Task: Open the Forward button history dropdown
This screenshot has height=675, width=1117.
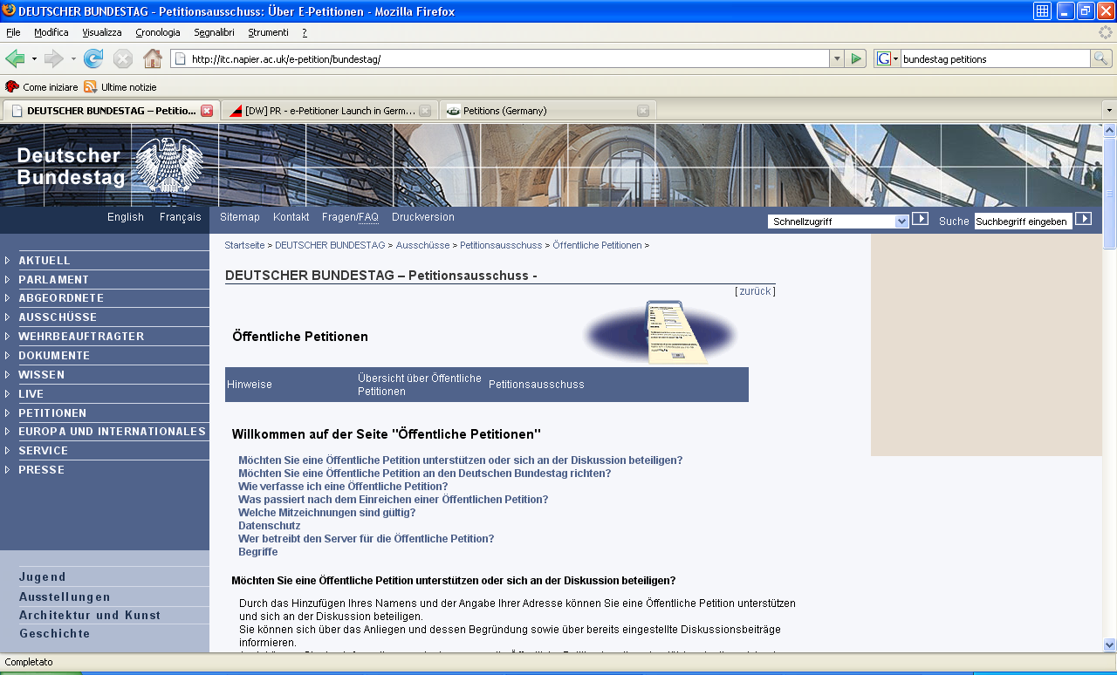Action: (73, 58)
